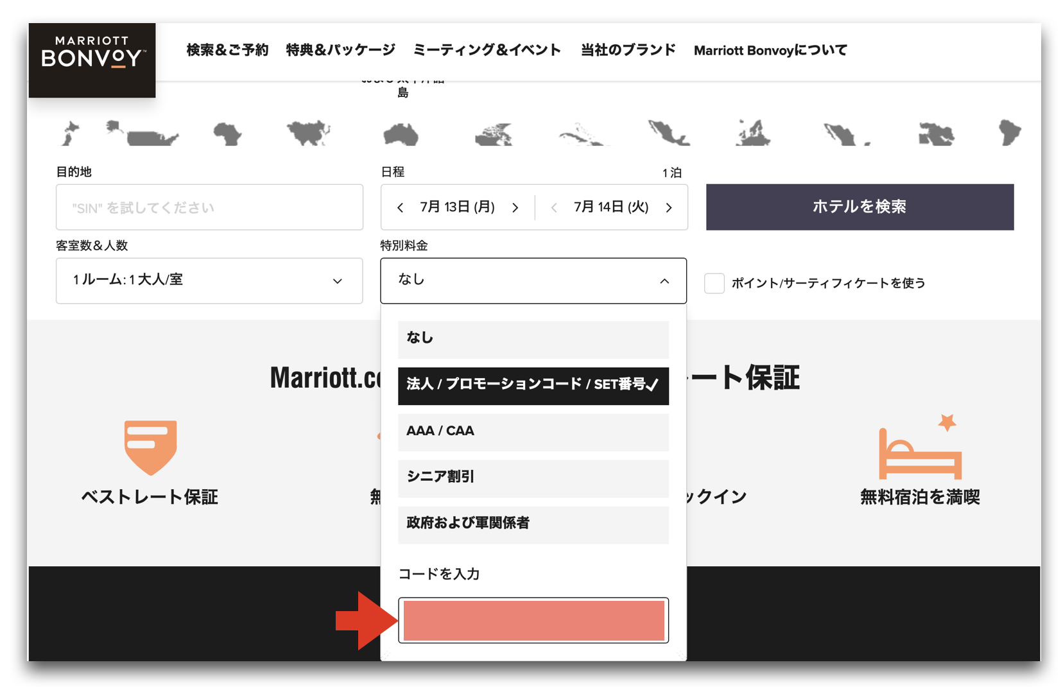Choose シニア割引 senior discount option

click(x=533, y=478)
